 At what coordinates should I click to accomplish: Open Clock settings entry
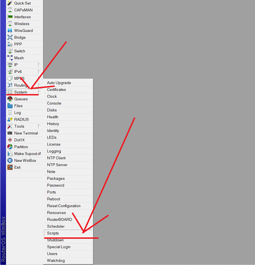68,97
